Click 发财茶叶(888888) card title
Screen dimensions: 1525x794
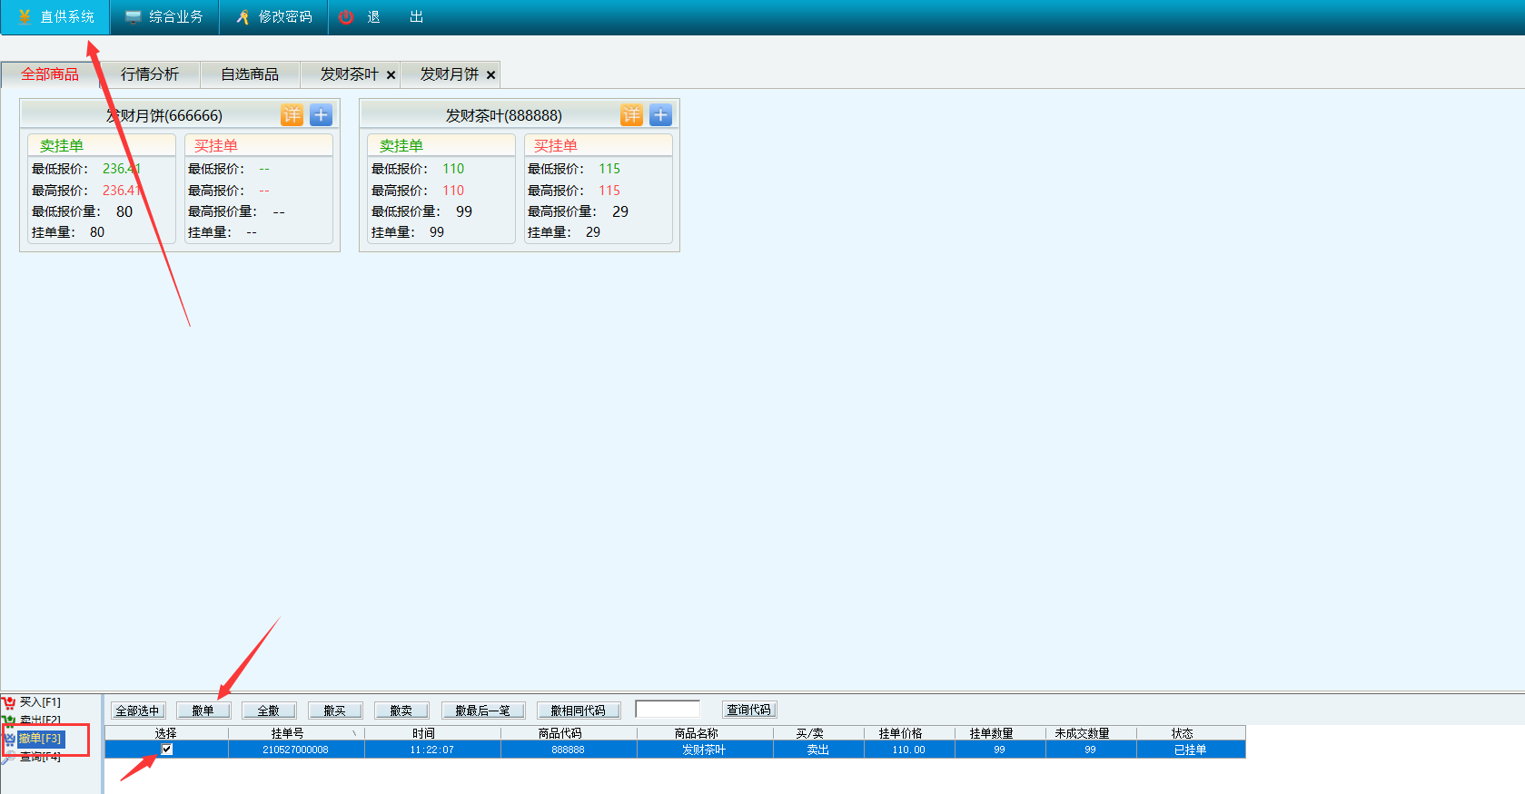[x=504, y=115]
